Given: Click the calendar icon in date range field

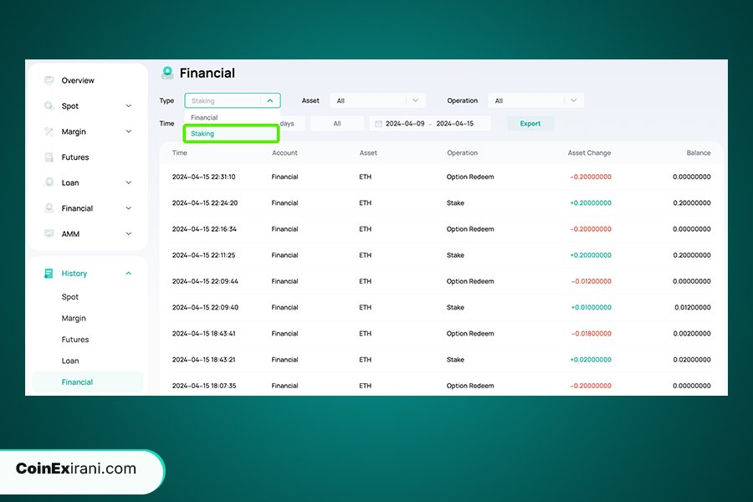Looking at the screenshot, I should [378, 124].
